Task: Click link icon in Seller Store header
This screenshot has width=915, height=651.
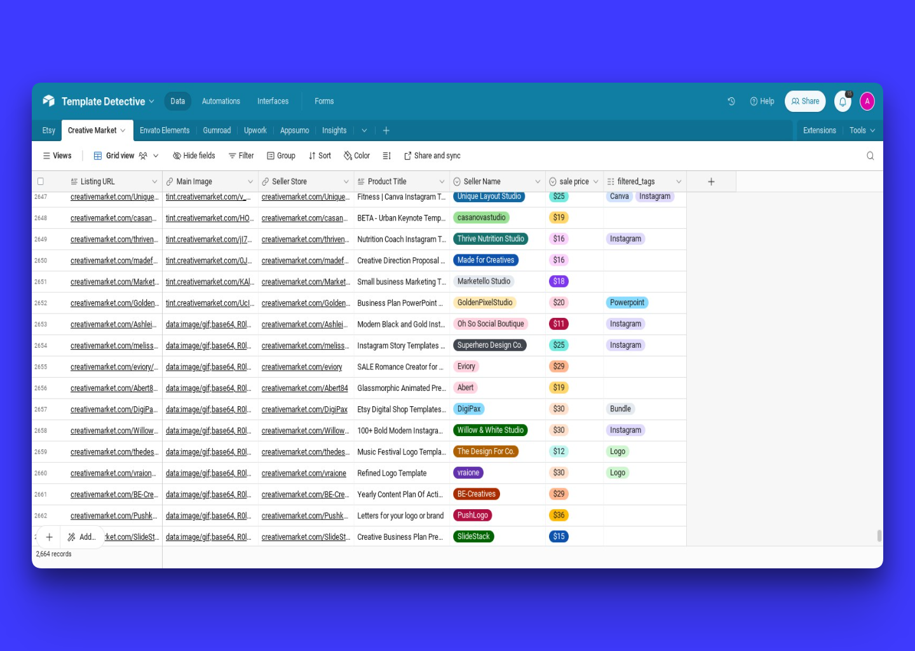Action: pos(266,182)
